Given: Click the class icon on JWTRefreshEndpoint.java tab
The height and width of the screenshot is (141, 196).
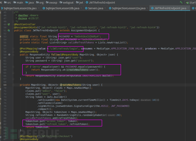Looking at the screenshot, I should [x=152, y=9].
